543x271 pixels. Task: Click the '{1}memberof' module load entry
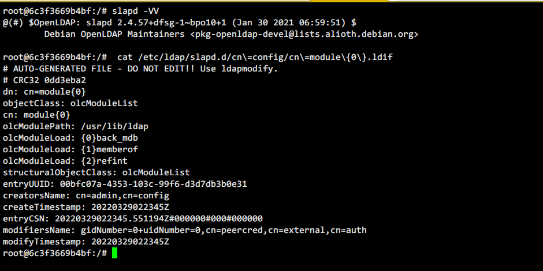coord(109,149)
